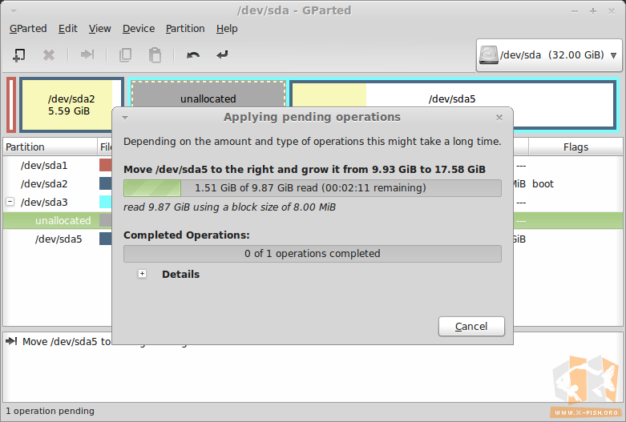Click the Flags column header
This screenshot has width=626, height=422.
tap(576, 147)
